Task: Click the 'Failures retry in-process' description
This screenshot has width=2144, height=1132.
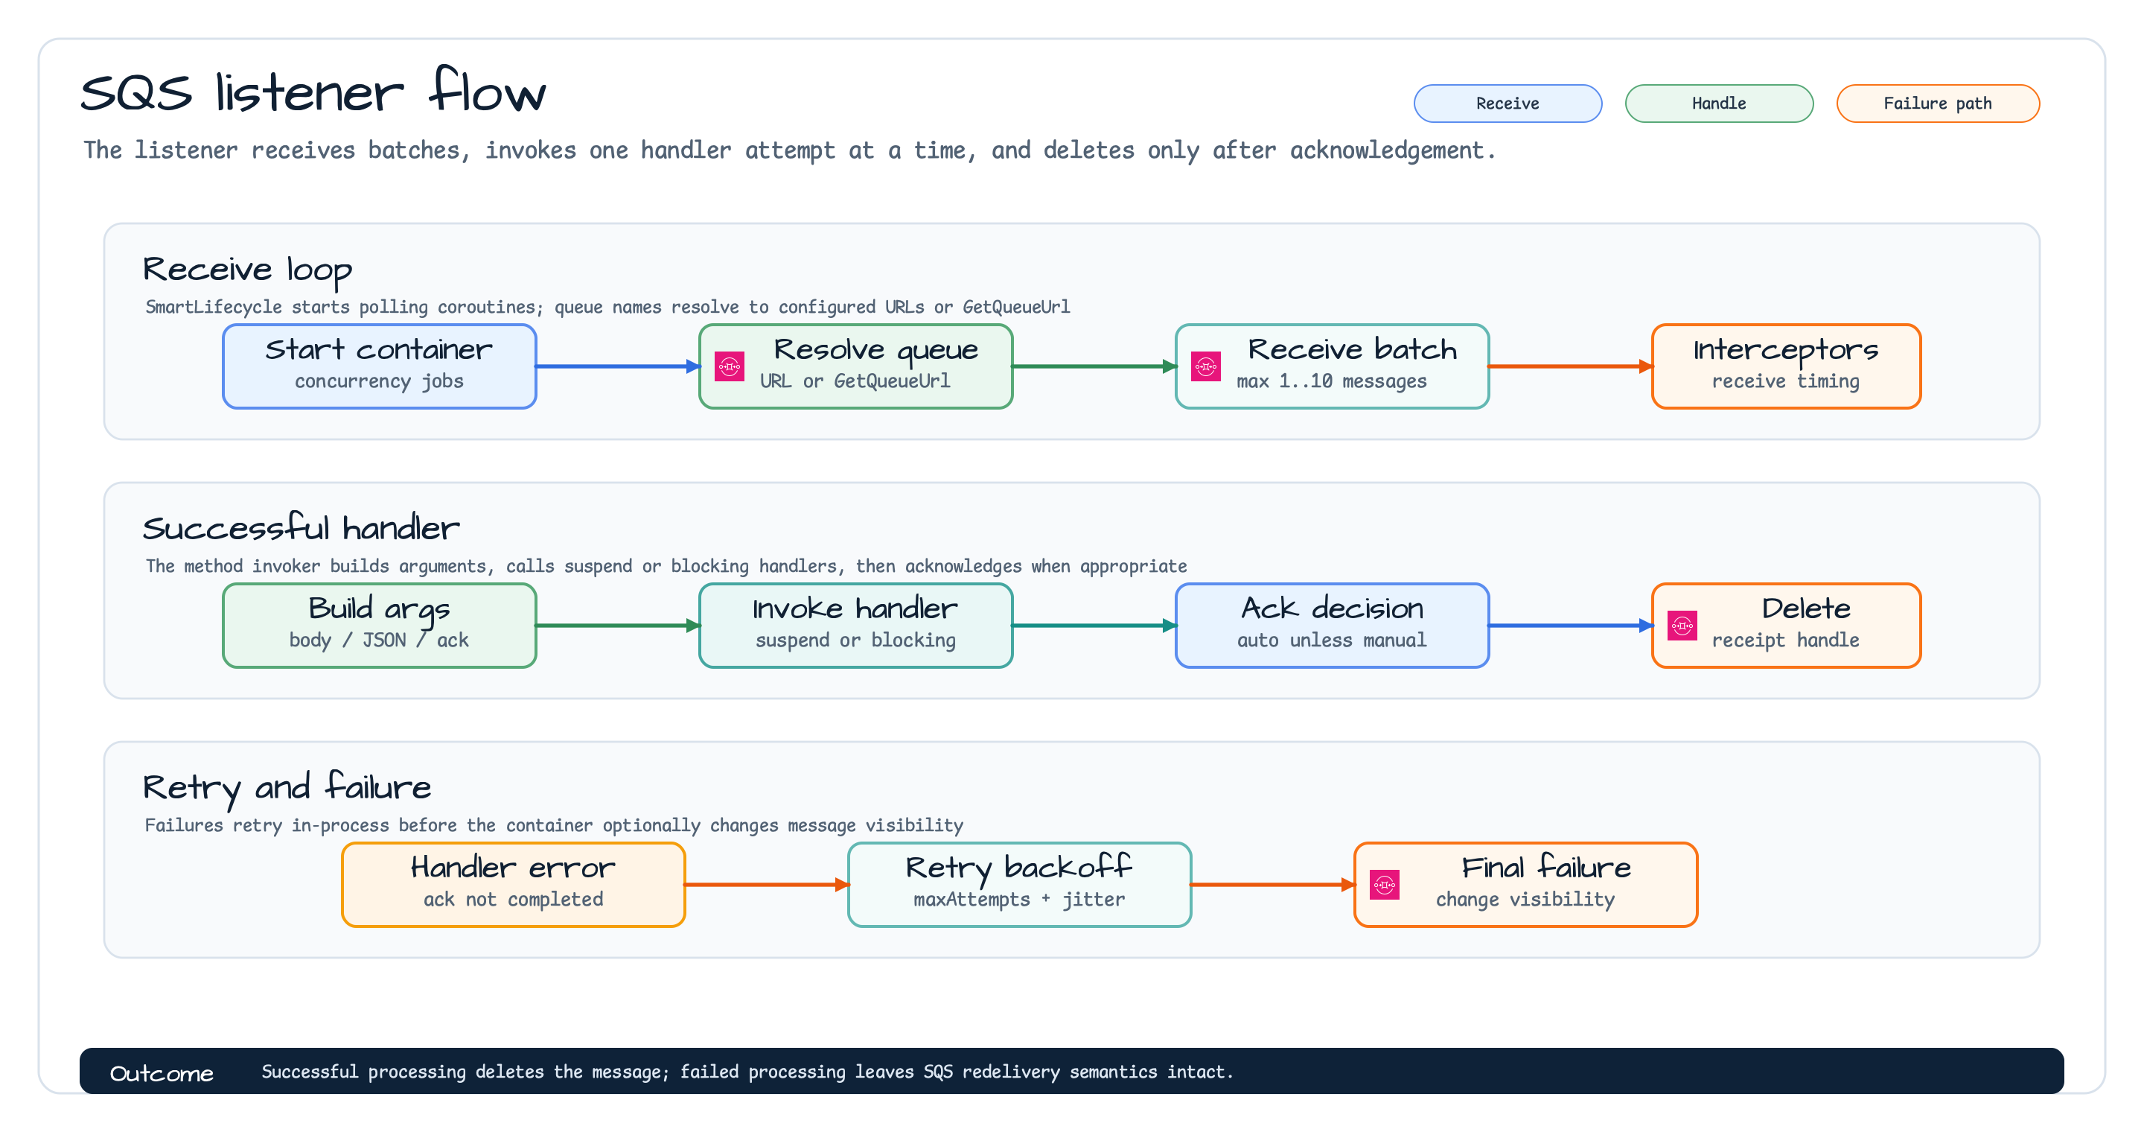Action: click(553, 825)
